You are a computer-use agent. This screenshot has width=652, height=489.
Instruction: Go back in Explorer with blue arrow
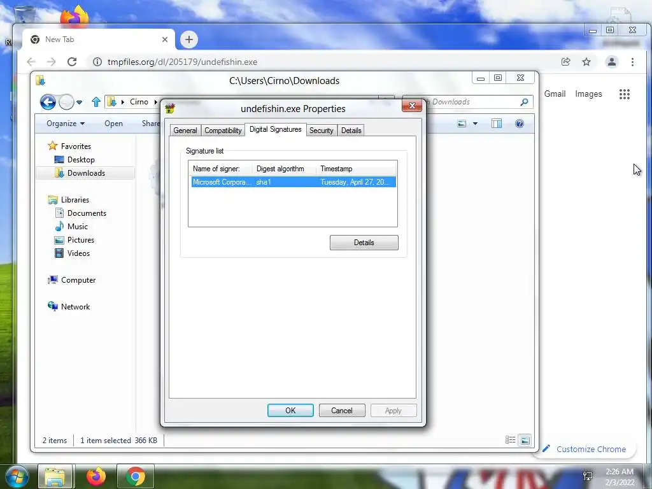pyautogui.click(x=48, y=102)
